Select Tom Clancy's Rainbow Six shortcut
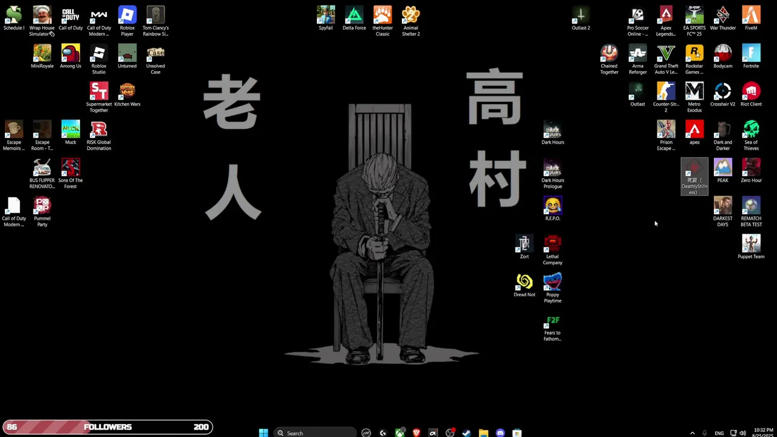This screenshot has height=437, width=777. [x=155, y=21]
